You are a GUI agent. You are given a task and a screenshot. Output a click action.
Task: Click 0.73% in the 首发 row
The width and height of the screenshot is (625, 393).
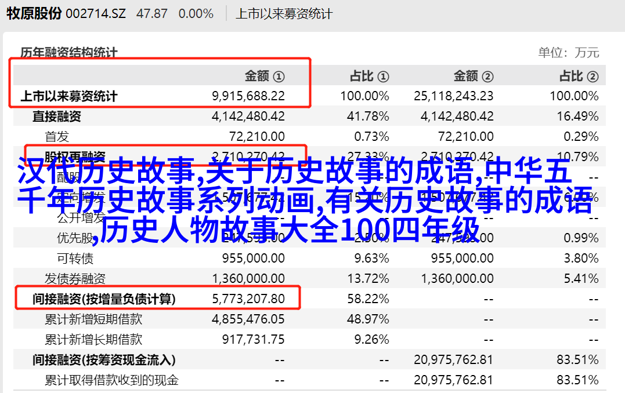[x=371, y=137]
